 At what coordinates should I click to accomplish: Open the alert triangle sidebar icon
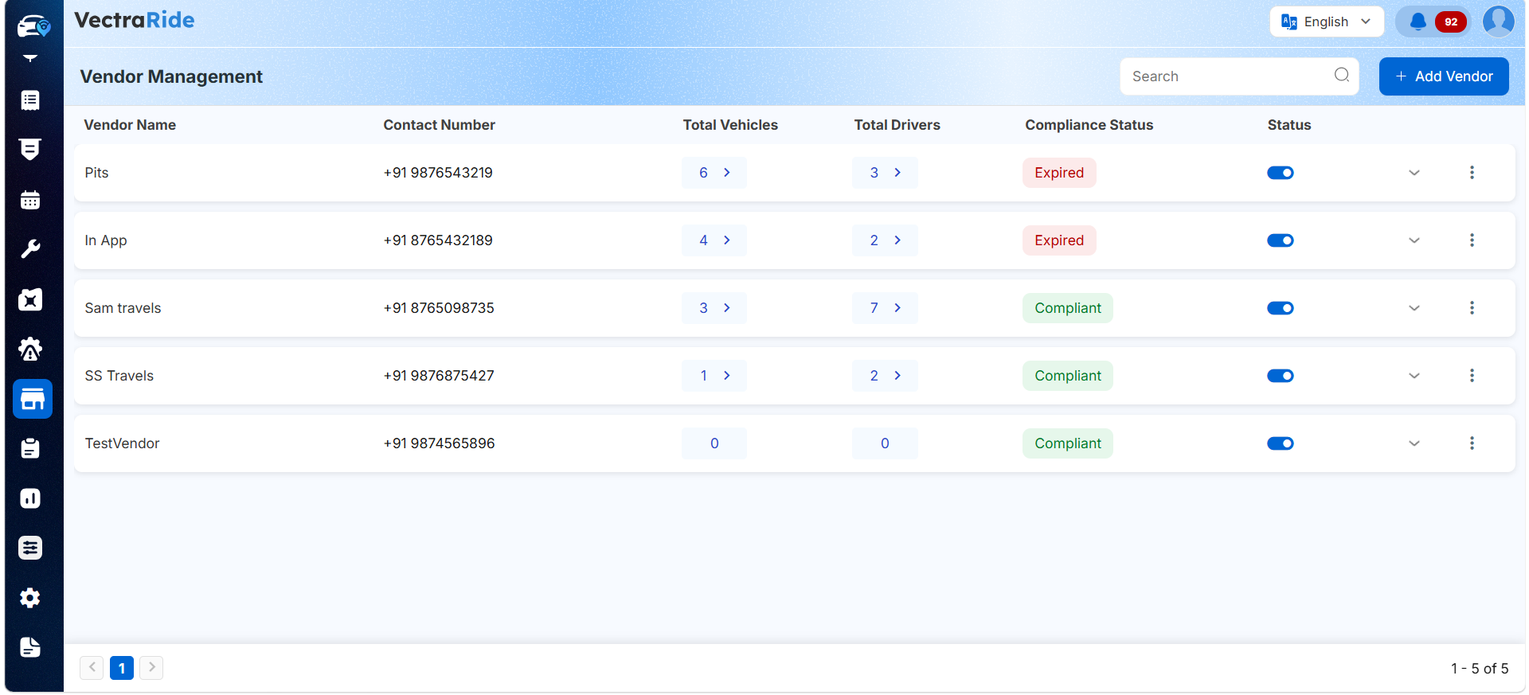pos(30,349)
